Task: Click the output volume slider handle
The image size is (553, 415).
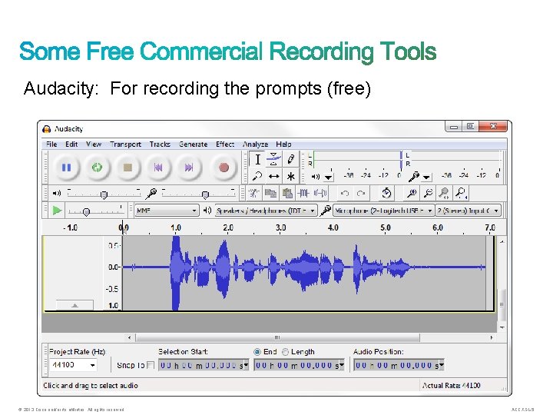Action: [104, 194]
